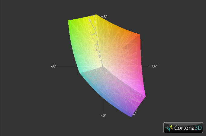Click the 3D color gamut model
Viewport: 206px width, 136px height.
[x=106, y=66]
